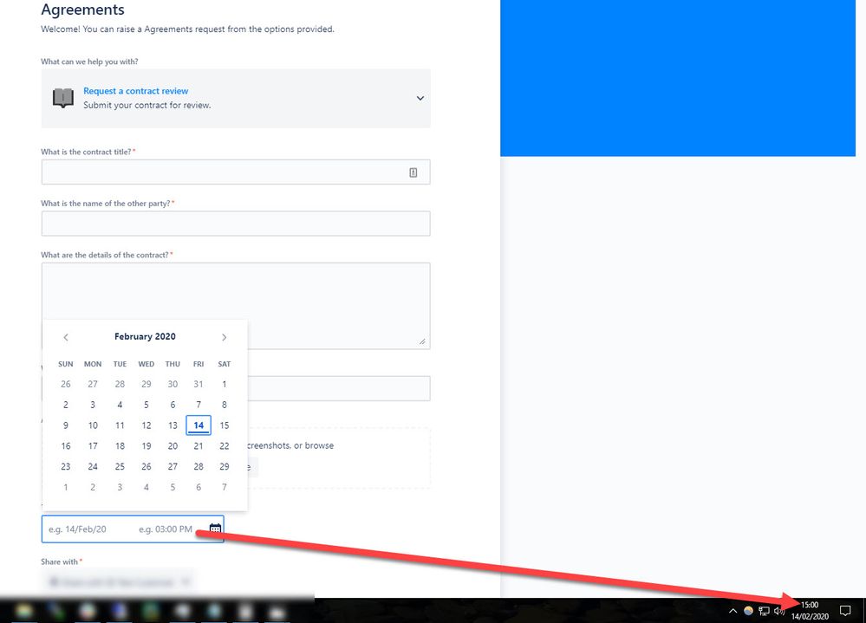Click the taskbar clock showing 15:00
The width and height of the screenshot is (866, 623).
tap(810, 605)
